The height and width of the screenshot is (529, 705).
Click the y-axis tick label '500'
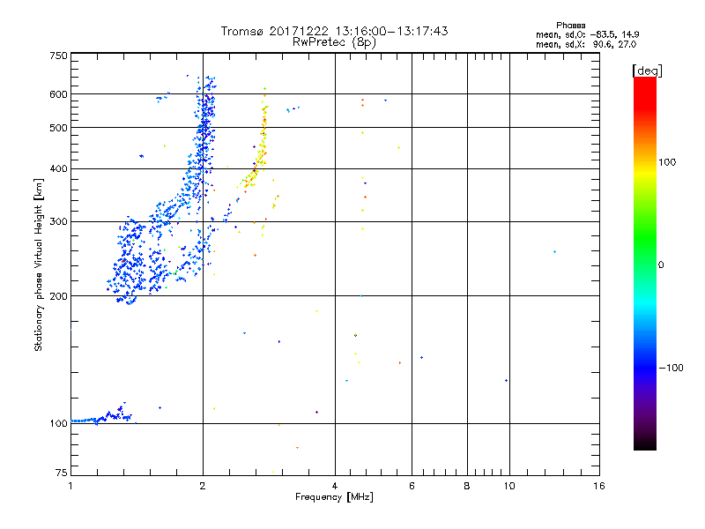[x=58, y=128]
